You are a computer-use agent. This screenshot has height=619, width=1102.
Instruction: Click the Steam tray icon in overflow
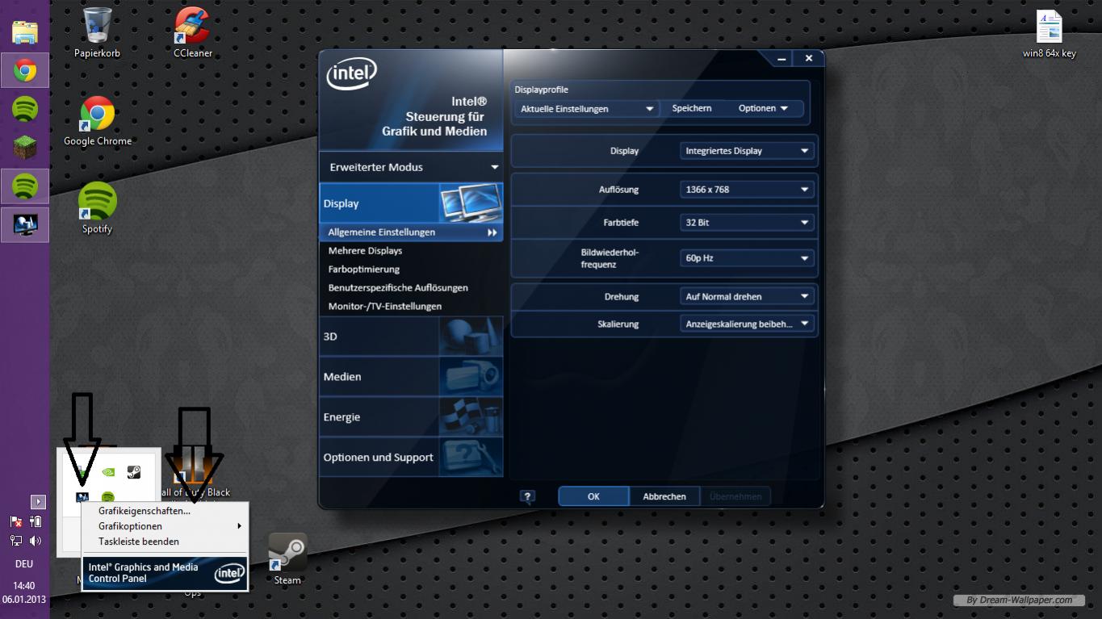pyautogui.click(x=134, y=473)
